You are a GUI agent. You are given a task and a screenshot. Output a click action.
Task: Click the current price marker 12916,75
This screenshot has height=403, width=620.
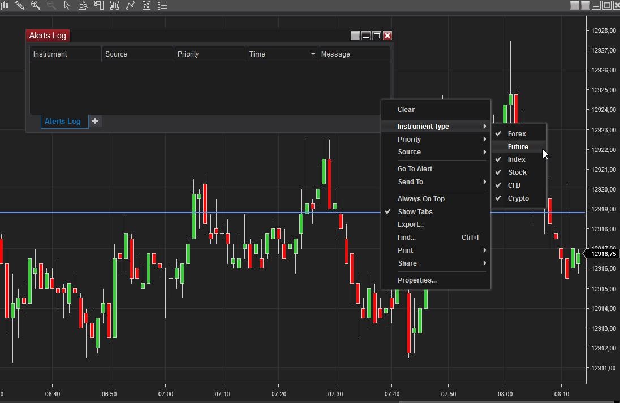coord(601,254)
